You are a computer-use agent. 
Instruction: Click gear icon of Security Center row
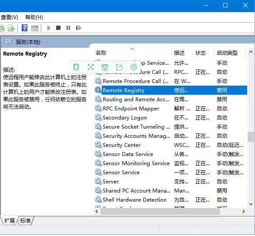pos(98,145)
